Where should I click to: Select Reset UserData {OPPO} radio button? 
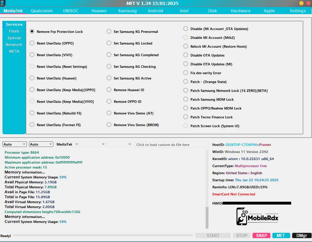(32, 43)
